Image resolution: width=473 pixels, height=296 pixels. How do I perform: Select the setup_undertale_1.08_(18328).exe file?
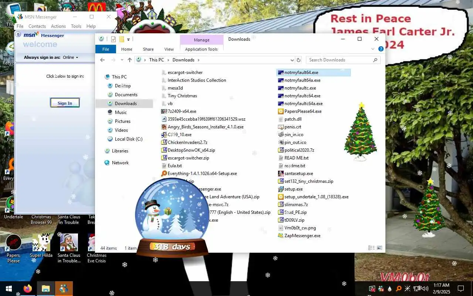[316, 197]
